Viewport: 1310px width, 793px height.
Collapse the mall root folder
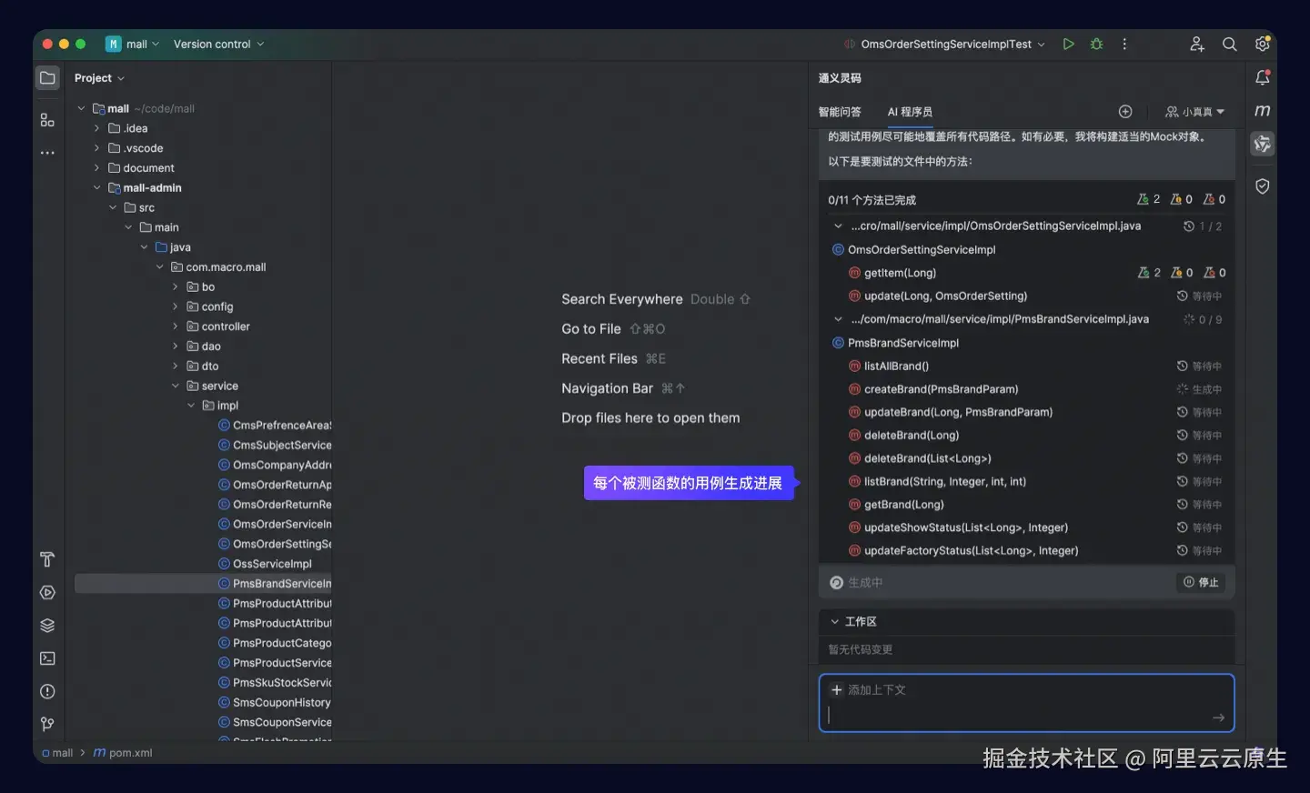pyautogui.click(x=81, y=108)
